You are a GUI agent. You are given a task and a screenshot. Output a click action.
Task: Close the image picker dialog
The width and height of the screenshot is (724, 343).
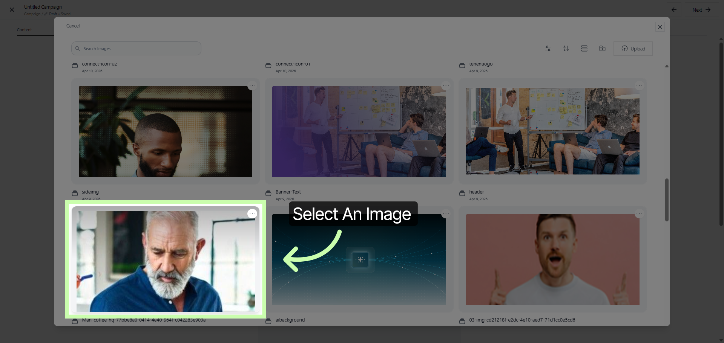660,27
